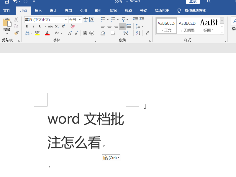Click the 登录 sign-in button
Screen dimensions: 236x177
pos(193,1)
